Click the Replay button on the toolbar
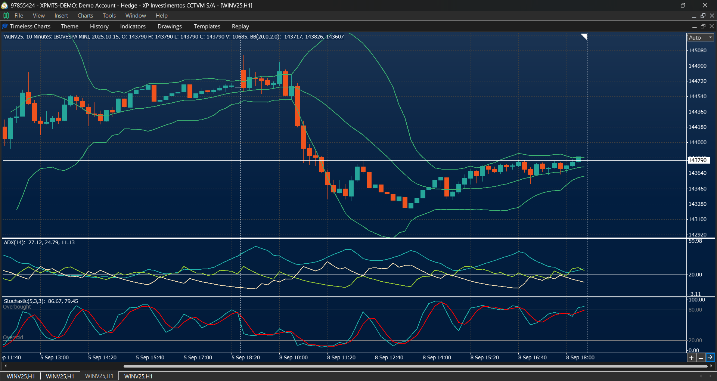The height and width of the screenshot is (381, 717). 240,26
